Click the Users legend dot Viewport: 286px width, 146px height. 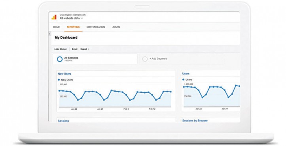(x=183, y=80)
